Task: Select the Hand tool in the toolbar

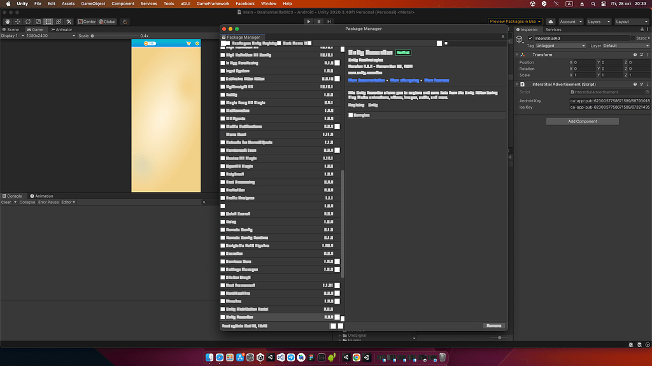Action: point(7,21)
